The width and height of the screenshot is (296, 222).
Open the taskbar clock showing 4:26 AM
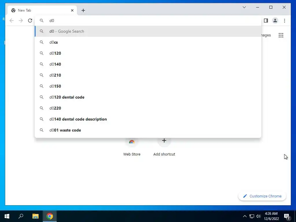point(271,216)
